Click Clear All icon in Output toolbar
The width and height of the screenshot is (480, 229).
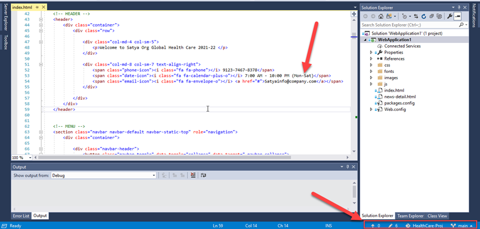point(193,175)
